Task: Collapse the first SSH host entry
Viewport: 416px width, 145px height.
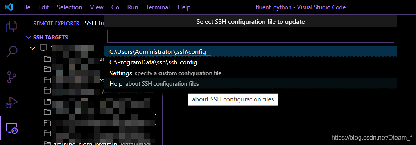Action: [33, 48]
